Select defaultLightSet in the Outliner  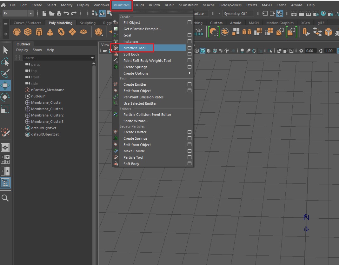click(x=44, y=128)
